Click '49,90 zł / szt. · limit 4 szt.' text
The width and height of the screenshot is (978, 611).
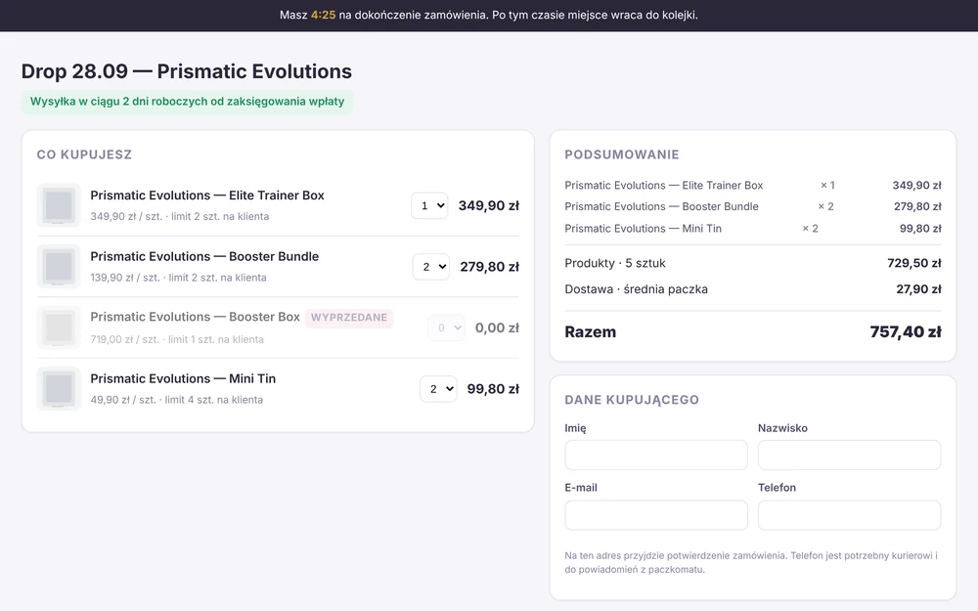176,400
